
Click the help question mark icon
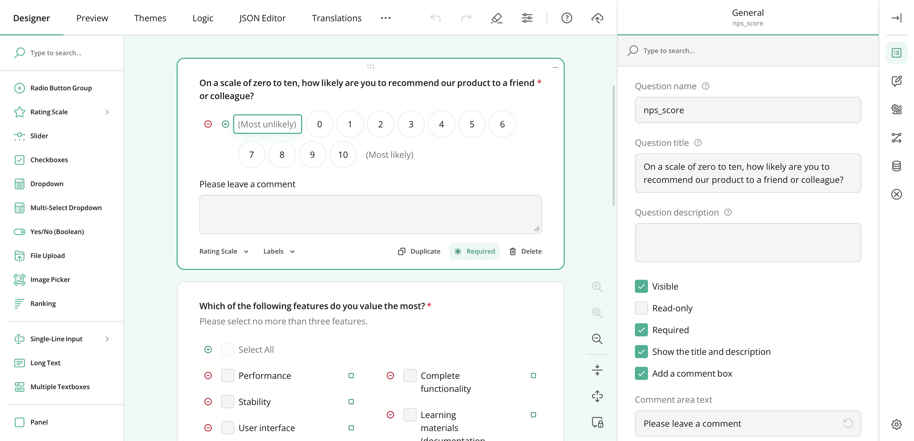pos(567,18)
